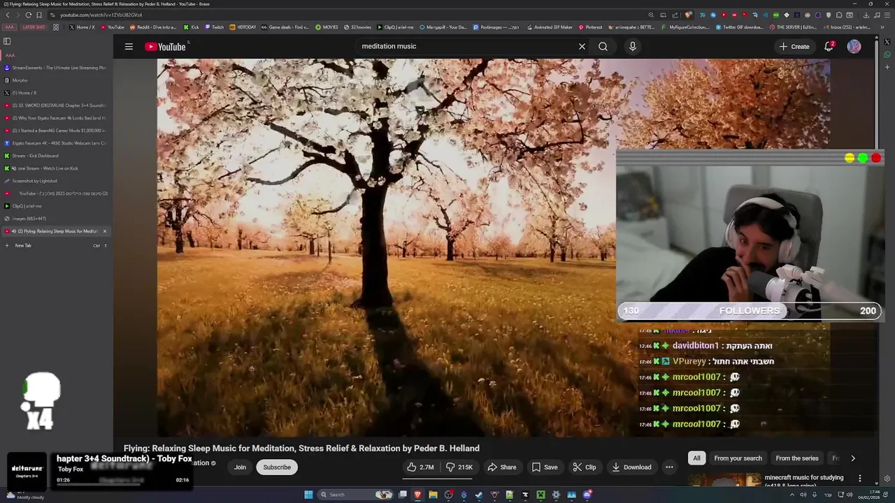895x503 pixels.
Task: Open File Explorer from the taskbar
Action: (x=433, y=495)
